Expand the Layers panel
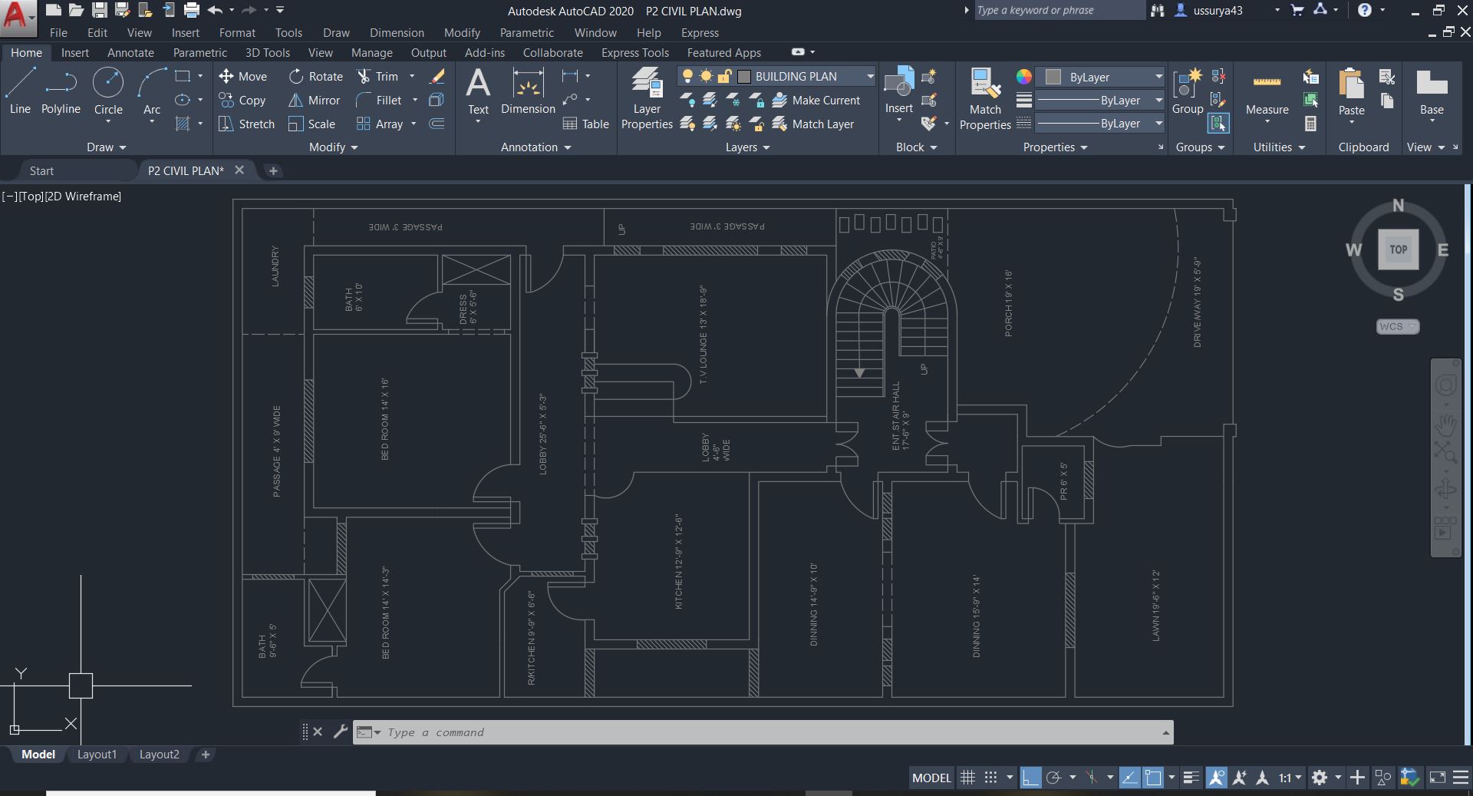The width and height of the screenshot is (1473, 796). (x=747, y=147)
